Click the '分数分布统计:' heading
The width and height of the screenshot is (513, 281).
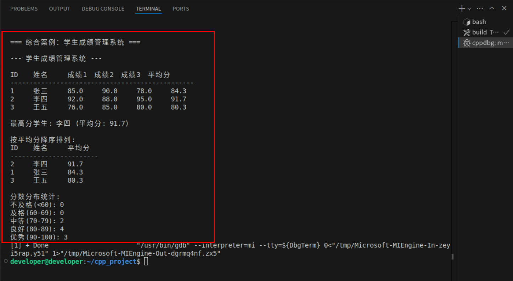click(35, 197)
